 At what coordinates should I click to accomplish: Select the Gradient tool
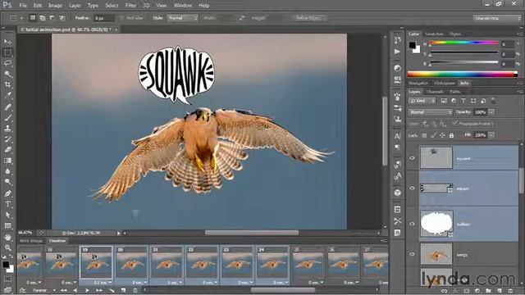(7, 161)
